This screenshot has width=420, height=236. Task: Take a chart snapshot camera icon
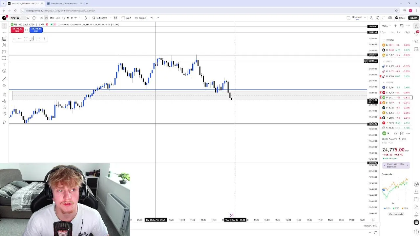(390, 18)
